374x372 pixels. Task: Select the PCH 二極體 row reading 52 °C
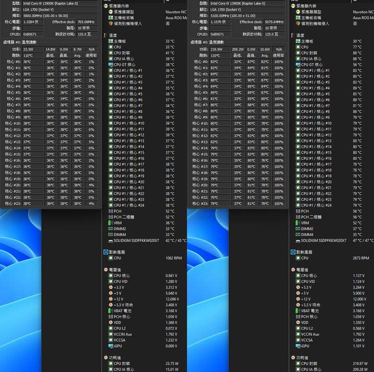pos(145,217)
